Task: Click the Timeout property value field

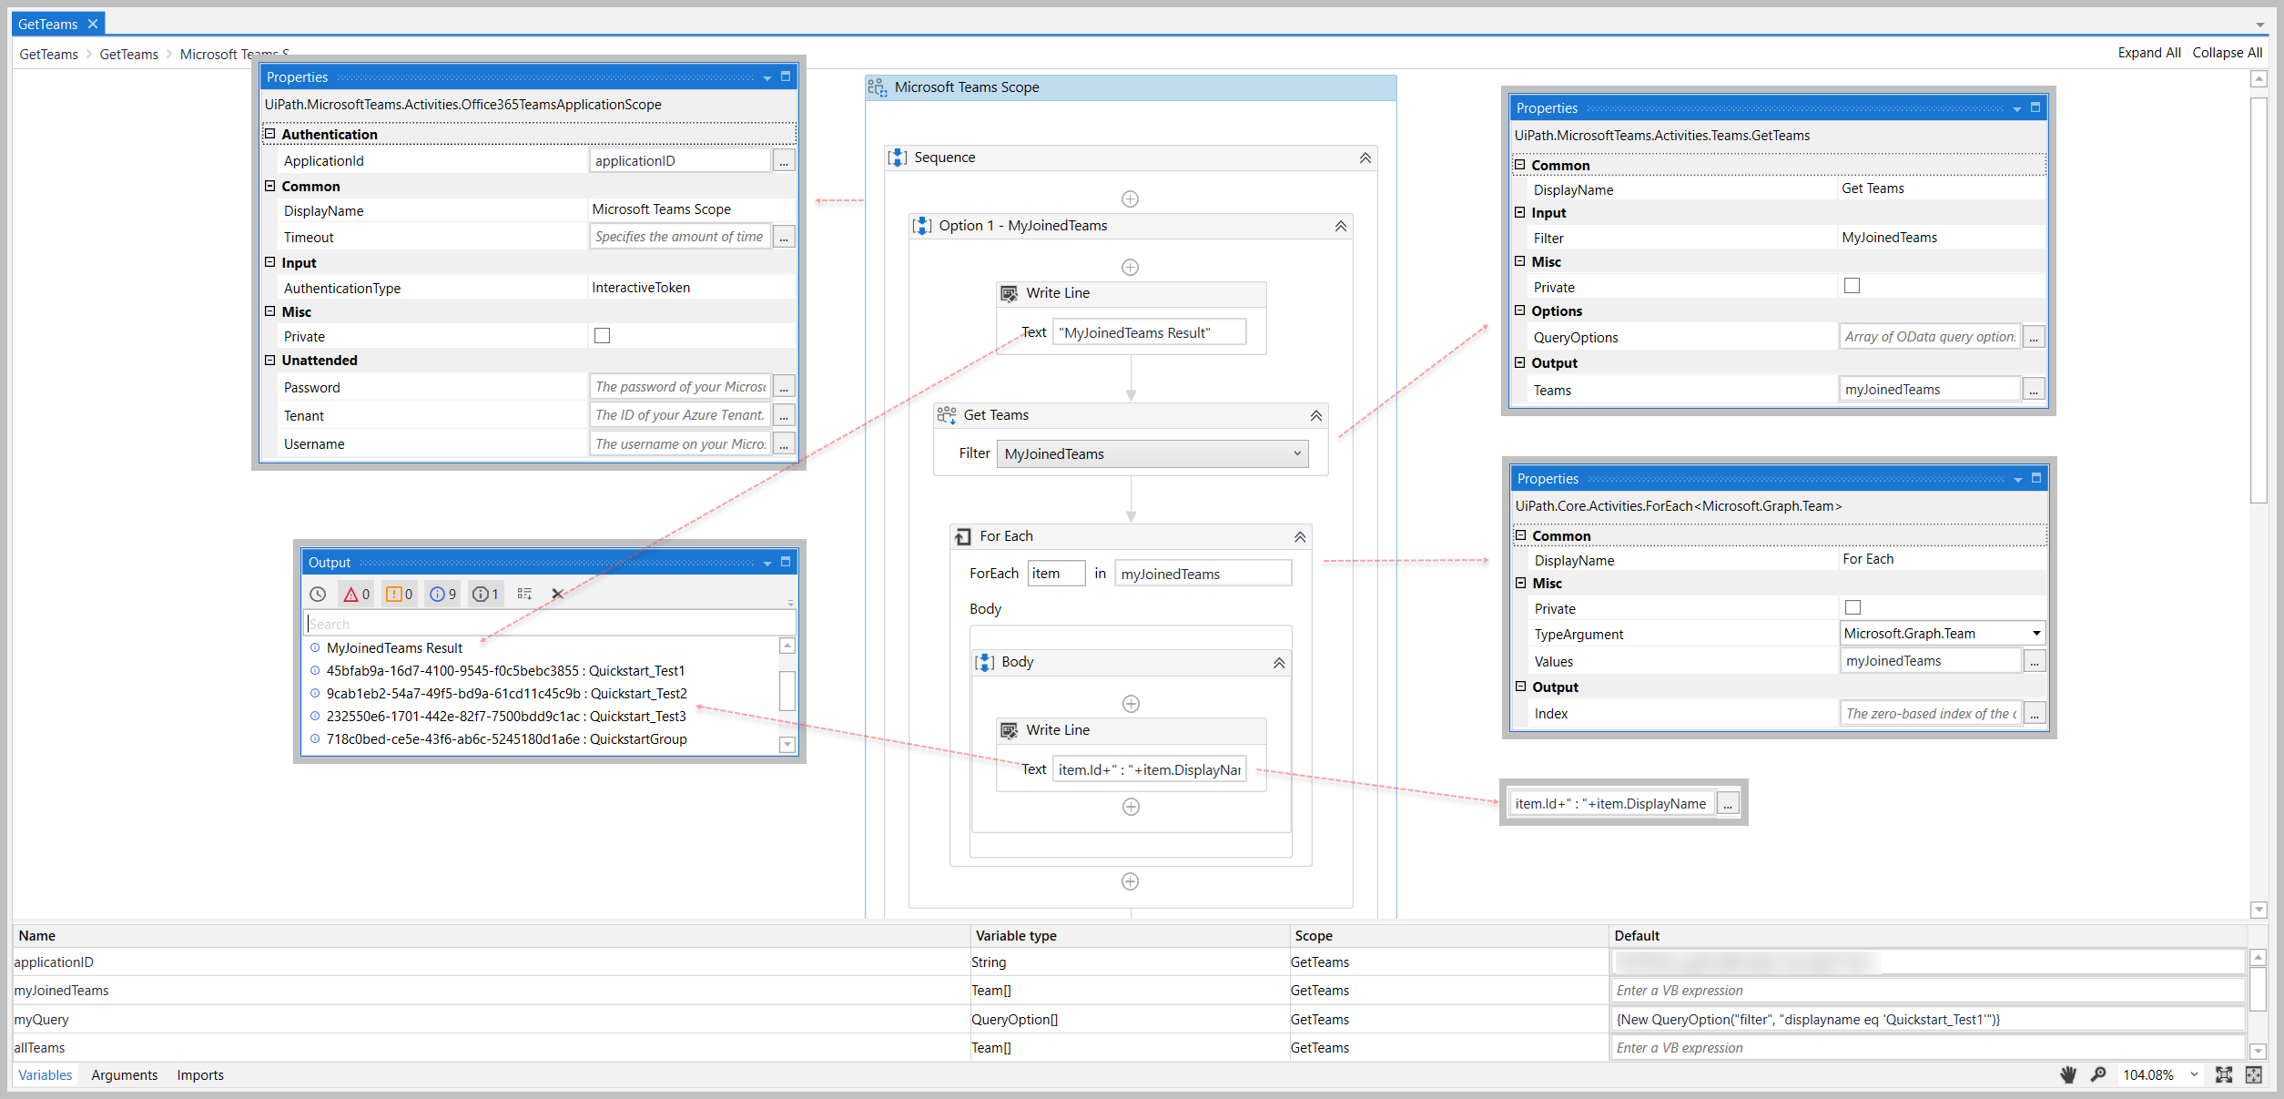Action: (680, 237)
